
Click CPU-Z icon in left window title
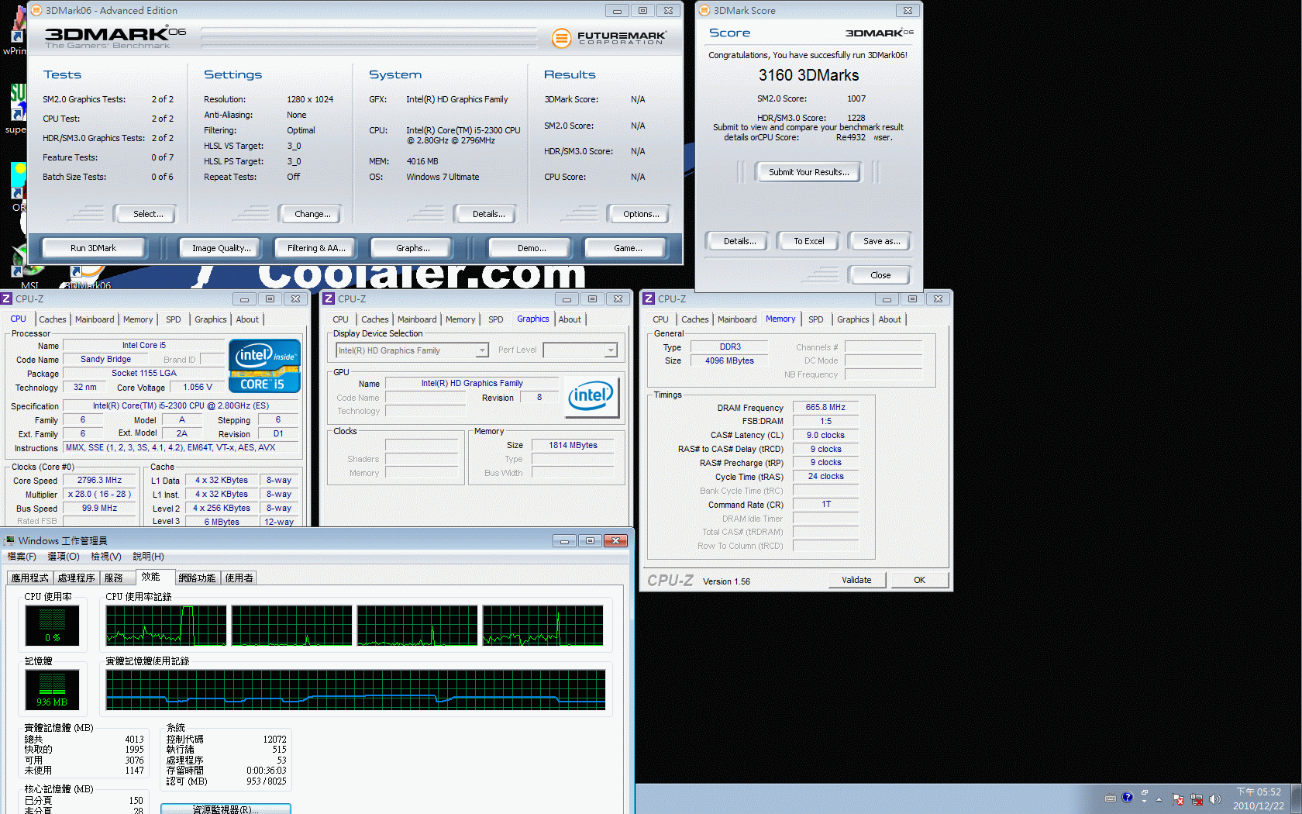6,298
